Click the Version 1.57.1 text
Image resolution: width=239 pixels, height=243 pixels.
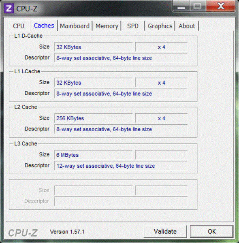[x=67, y=232]
